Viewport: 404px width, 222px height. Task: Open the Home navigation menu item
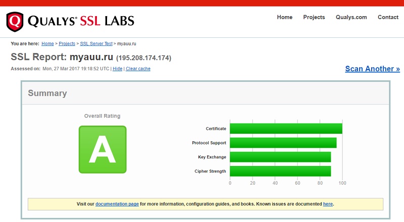(284, 17)
